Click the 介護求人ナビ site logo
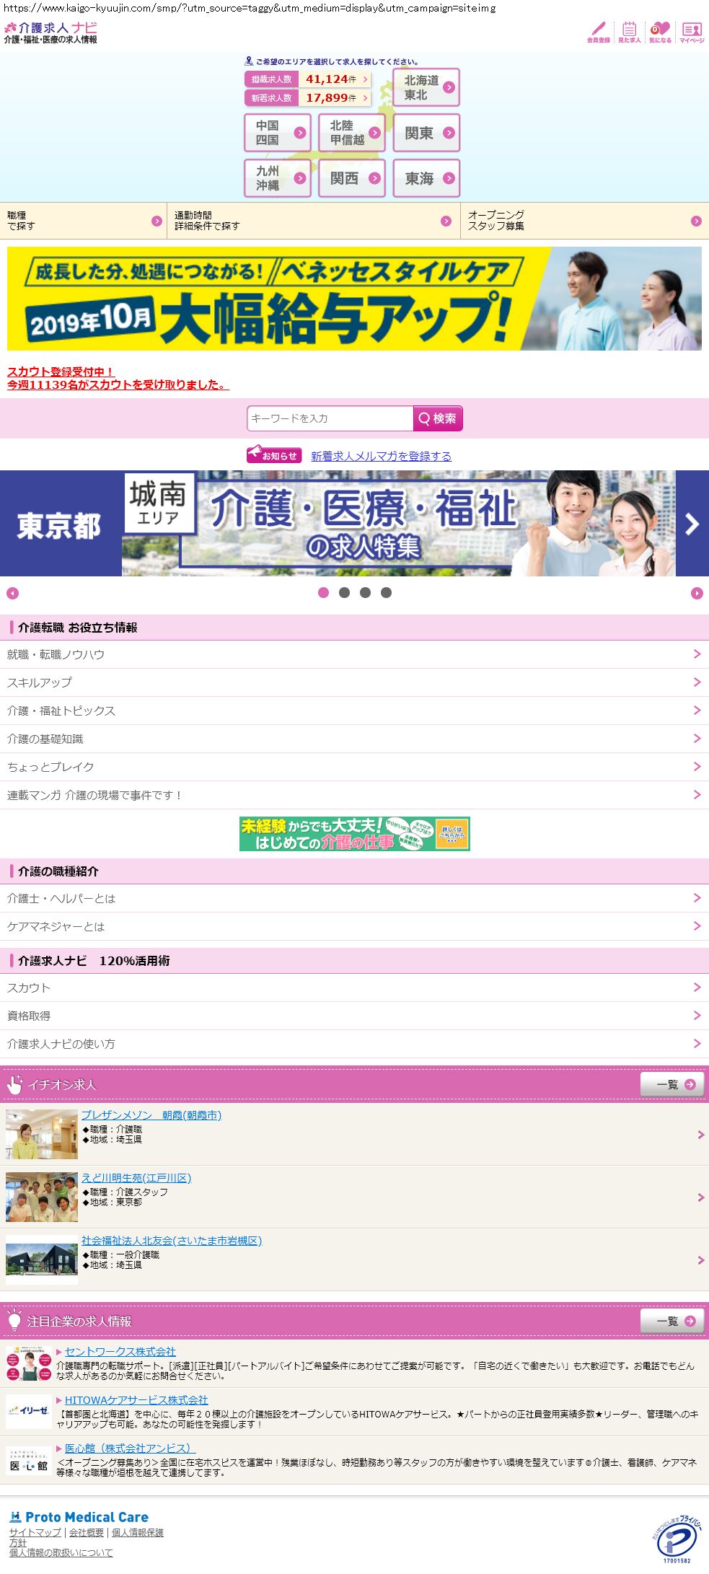Viewport: 709px width, 1574px height. (x=50, y=33)
